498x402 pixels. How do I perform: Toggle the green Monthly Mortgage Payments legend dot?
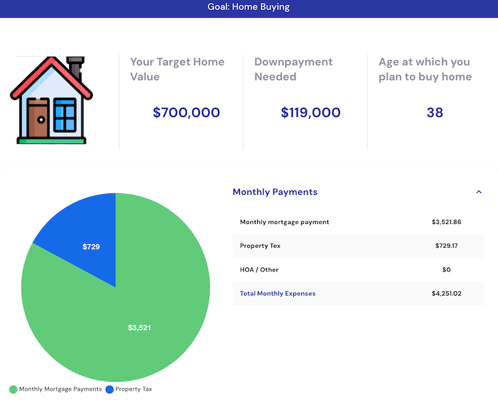tap(13, 390)
